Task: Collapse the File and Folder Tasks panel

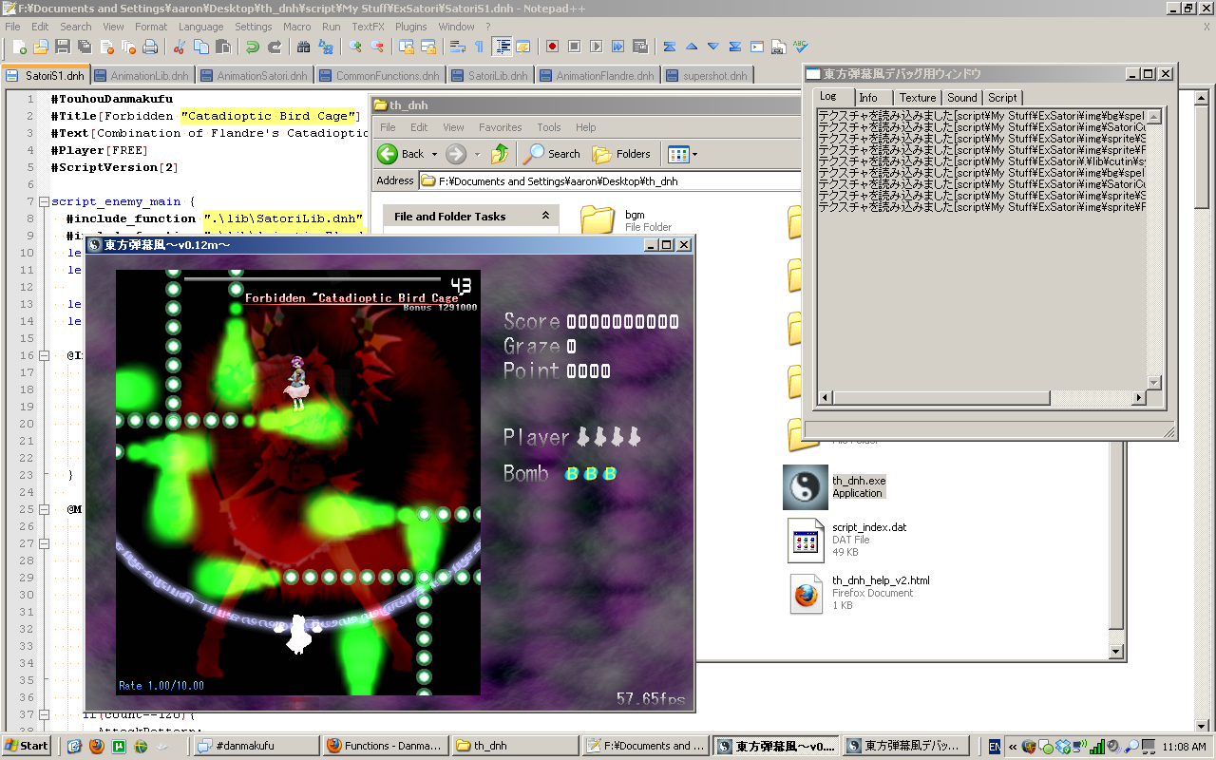Action: [545, 217]
